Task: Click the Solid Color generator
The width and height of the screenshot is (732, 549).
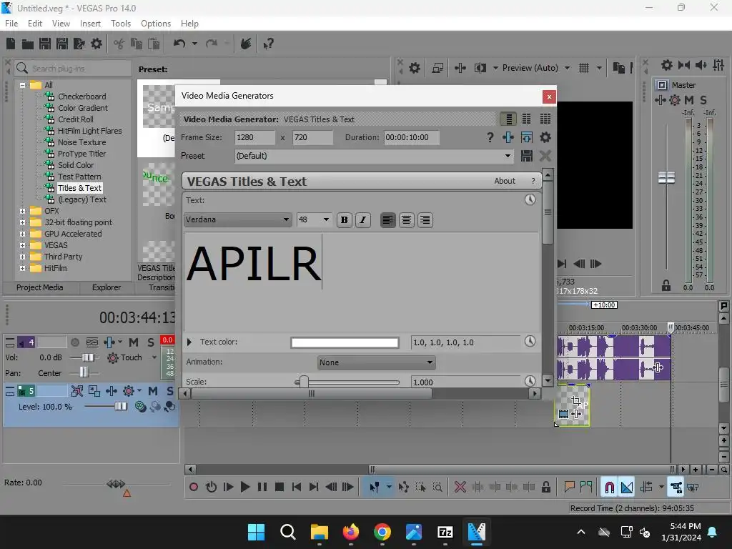Action: (x=76, y=165)
